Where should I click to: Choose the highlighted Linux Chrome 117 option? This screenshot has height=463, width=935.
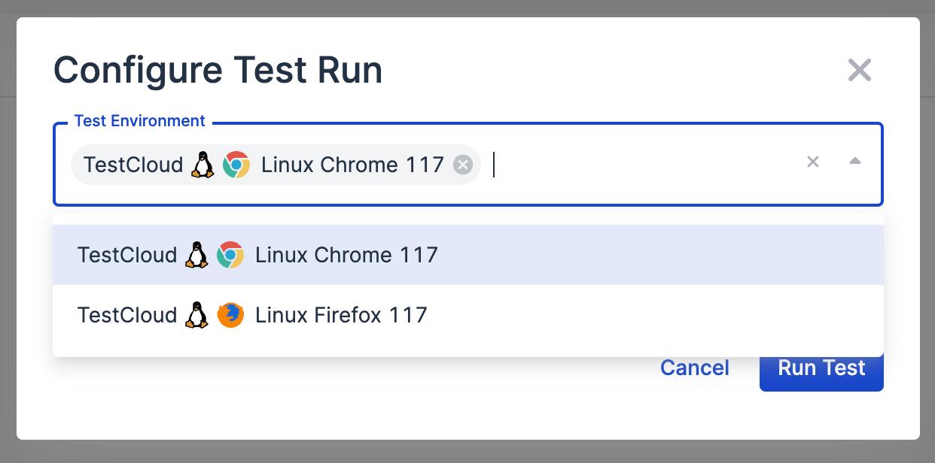346,255
